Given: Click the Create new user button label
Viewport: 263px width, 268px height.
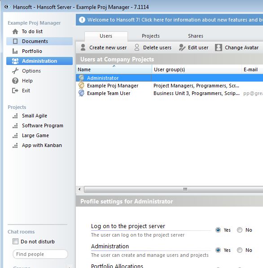Looking at the screenshot, I should (108, 48).
